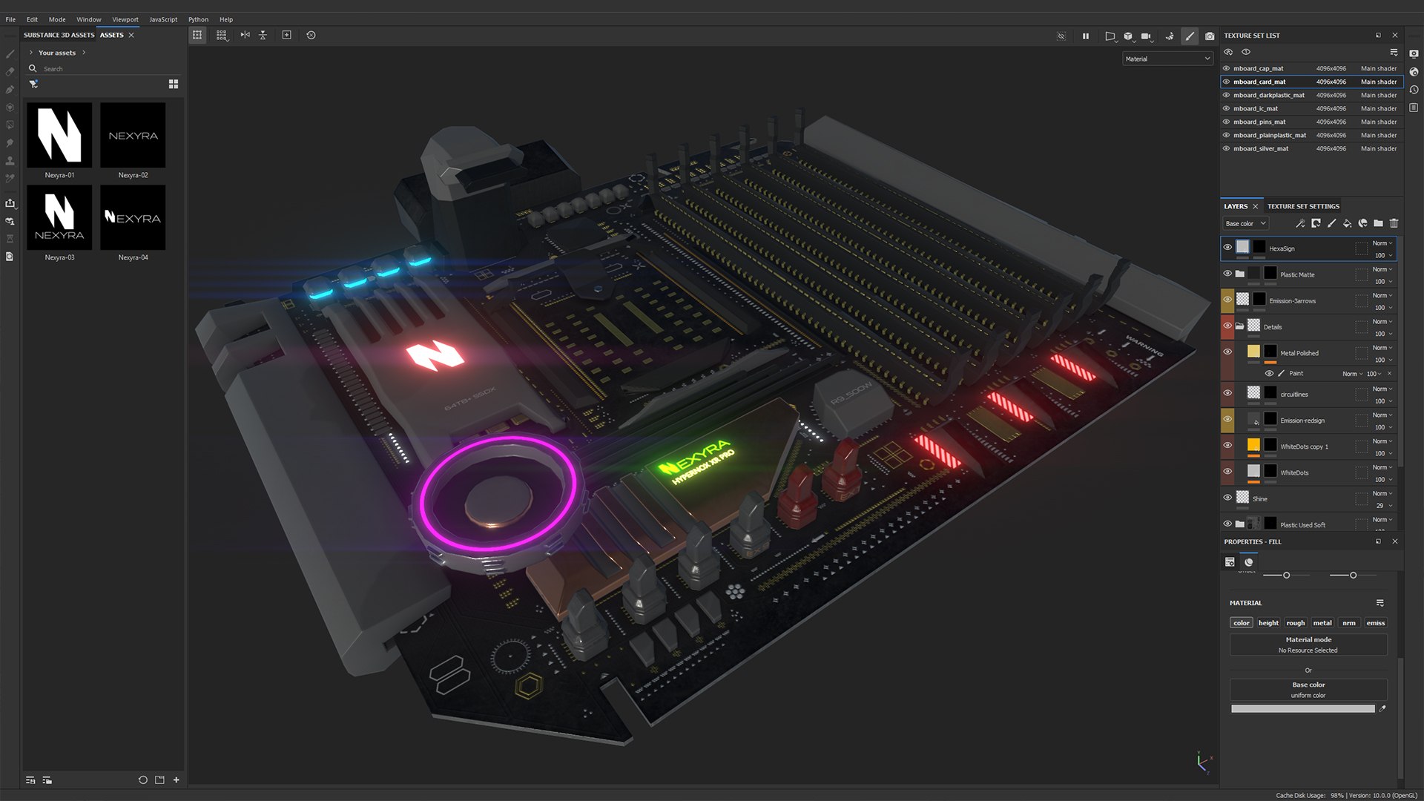Viewport: 1424px width, 801px height.
Task: Click the filter assets funnel icon
Action: coord(33,84)
